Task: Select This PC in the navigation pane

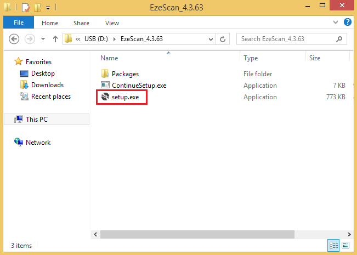Action: (39, 119)
